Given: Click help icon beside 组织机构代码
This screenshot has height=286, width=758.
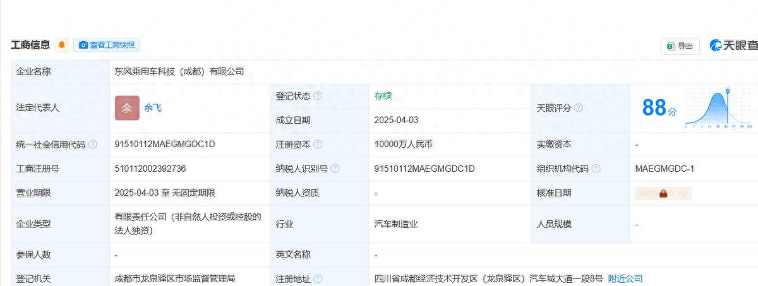Looking at the screenshot, I should (x=596, y=169).
